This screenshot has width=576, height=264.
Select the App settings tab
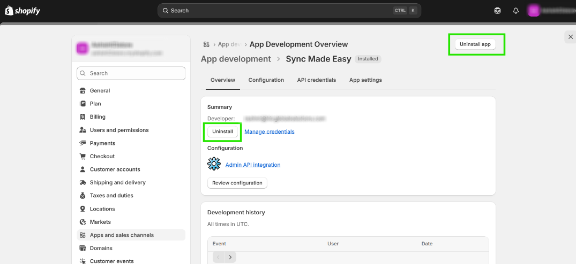click(365, 80)
